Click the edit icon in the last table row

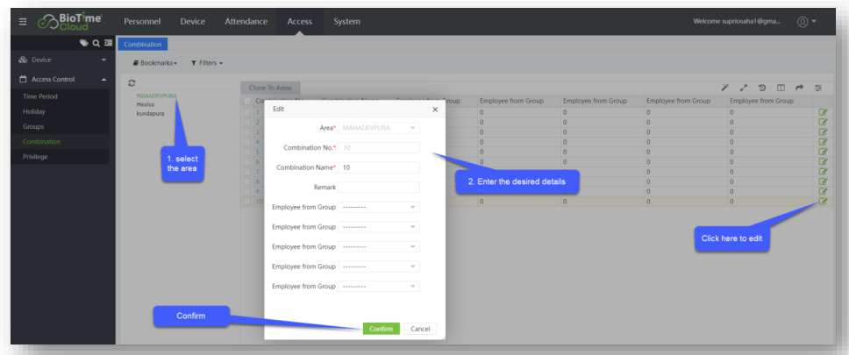pyautogui.click(x=822, y=201)
